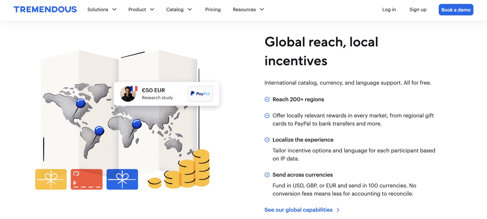
Task: Click the €50 EUR Research study card
Action: 166,94
